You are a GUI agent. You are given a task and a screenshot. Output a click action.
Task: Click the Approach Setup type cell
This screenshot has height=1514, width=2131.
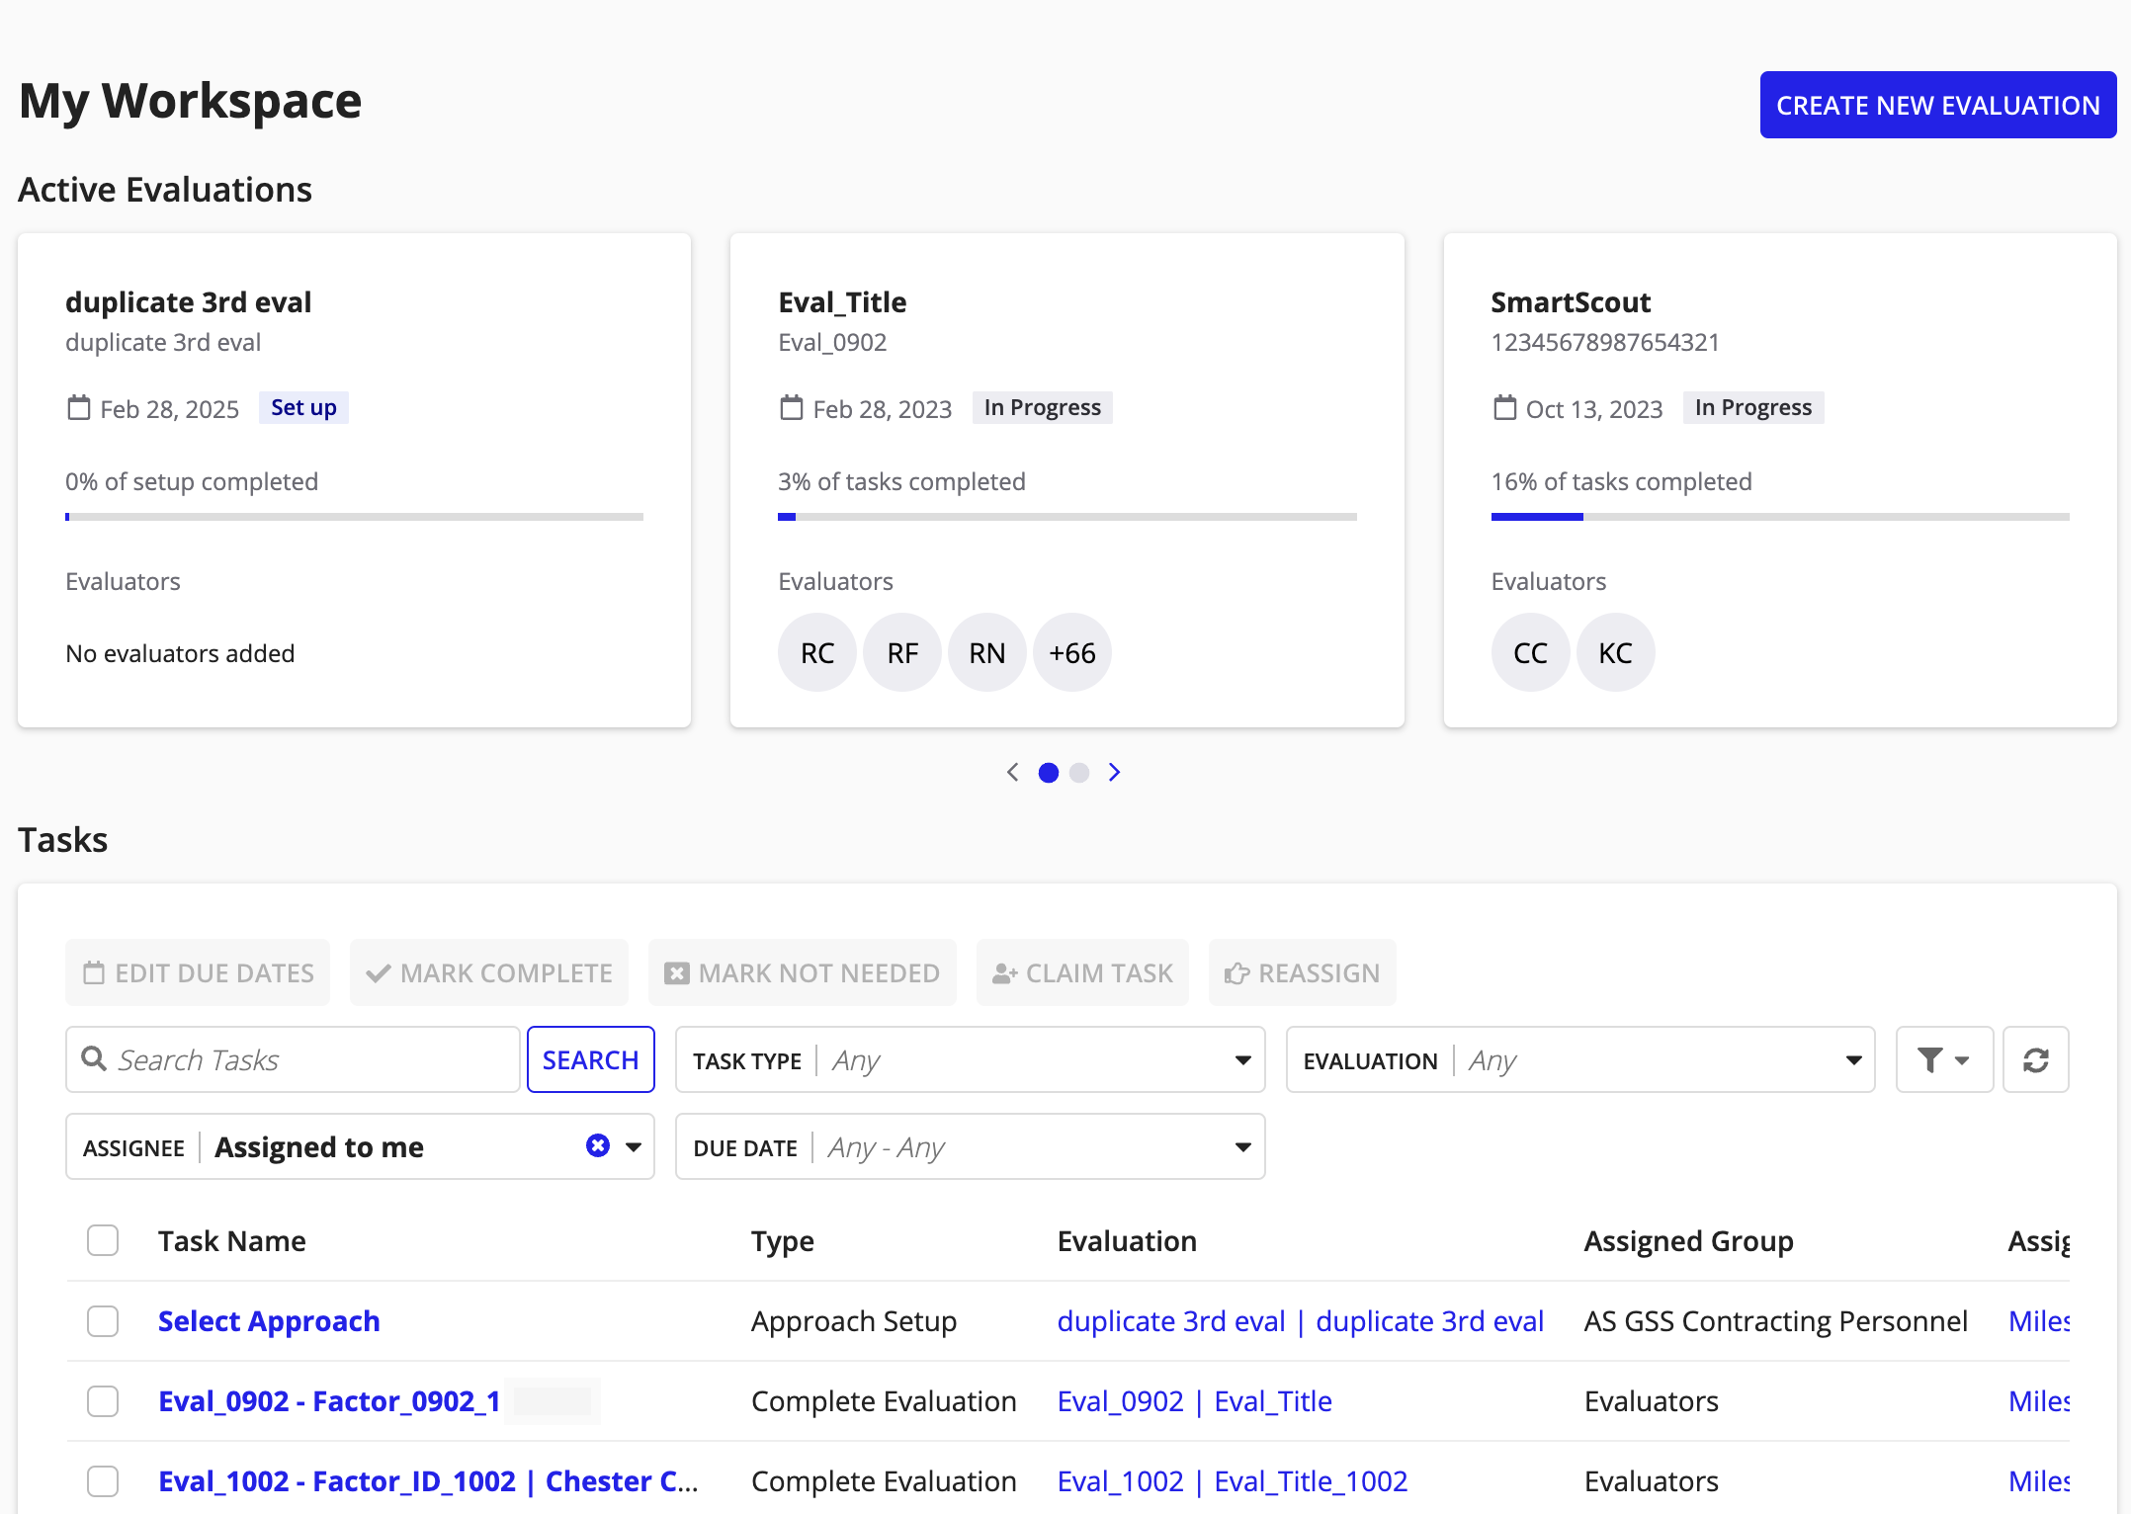coord(853,1320)
